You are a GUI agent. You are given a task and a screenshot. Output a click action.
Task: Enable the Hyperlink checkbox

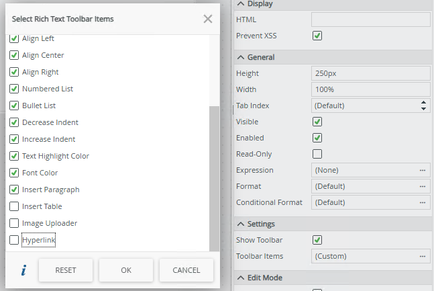14,240
